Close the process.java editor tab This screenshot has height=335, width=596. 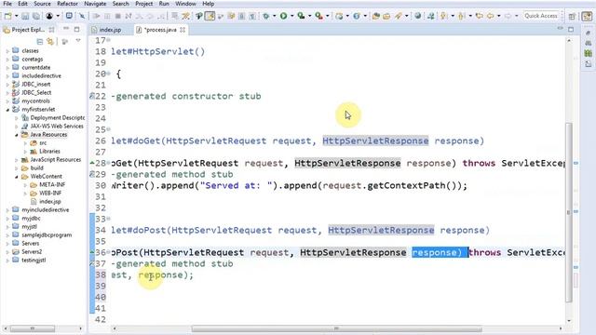coord(183,30)
